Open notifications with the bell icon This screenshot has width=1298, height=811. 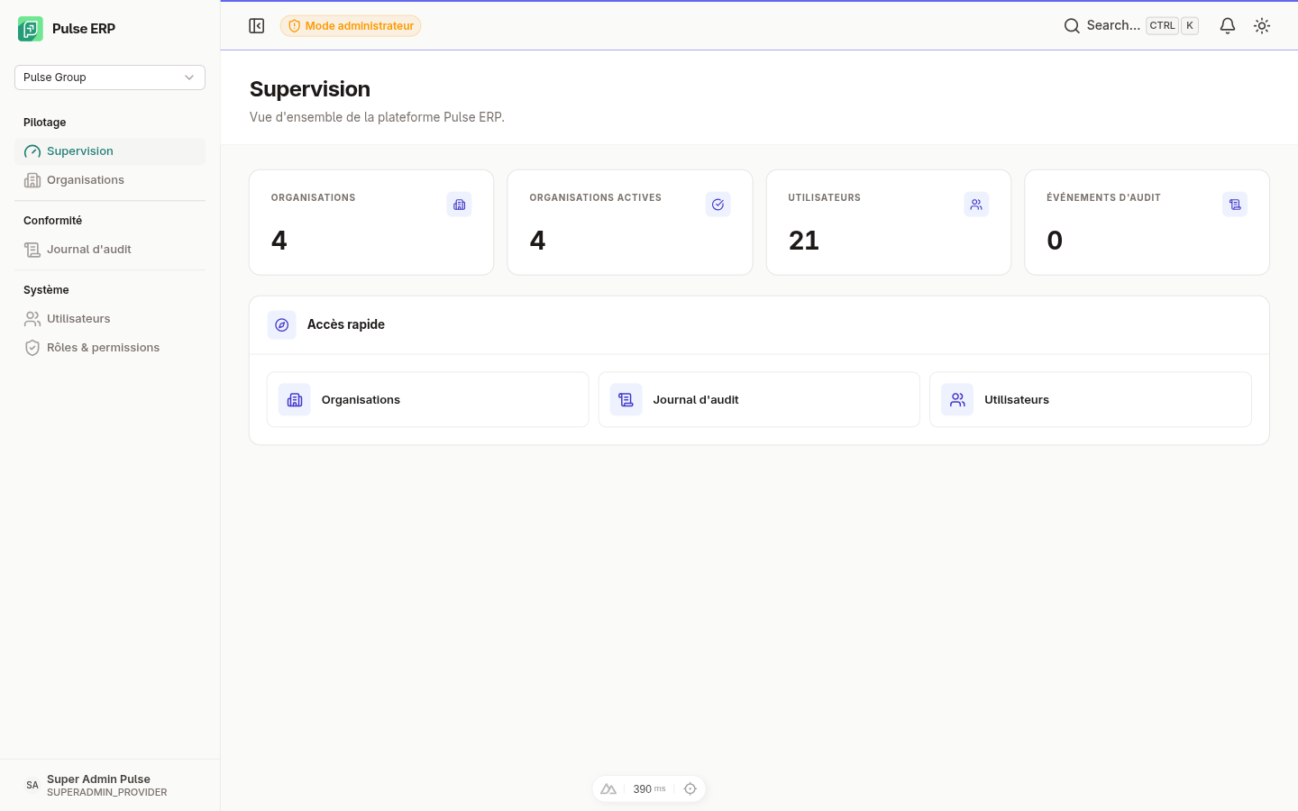[x=1228, y=26]
